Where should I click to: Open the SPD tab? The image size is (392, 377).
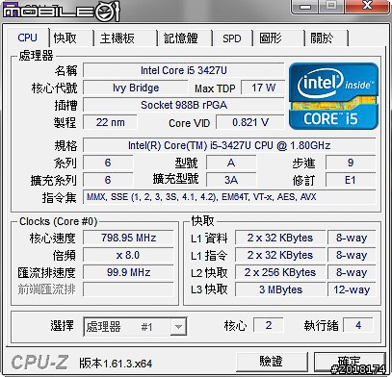(232, 38)
